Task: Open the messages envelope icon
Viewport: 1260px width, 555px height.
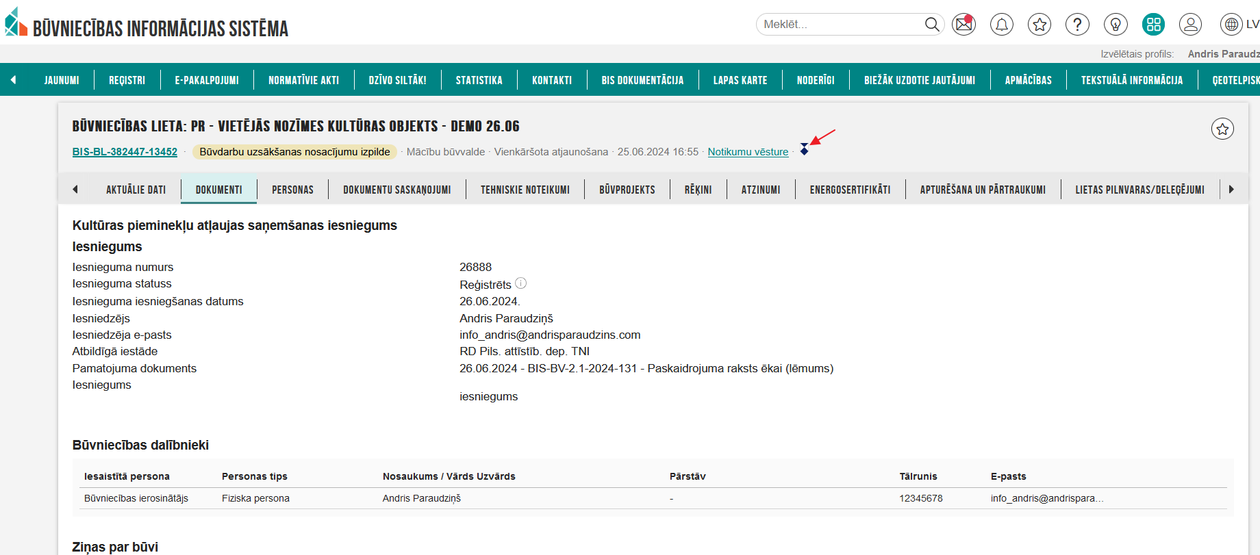Action: click(x=963, y=25)
